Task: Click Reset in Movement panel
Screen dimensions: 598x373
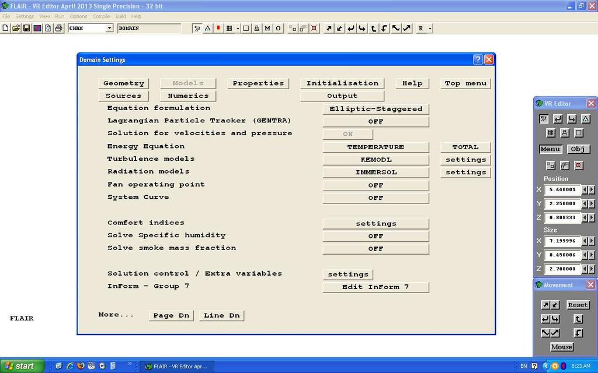Action: click(578, 305)
